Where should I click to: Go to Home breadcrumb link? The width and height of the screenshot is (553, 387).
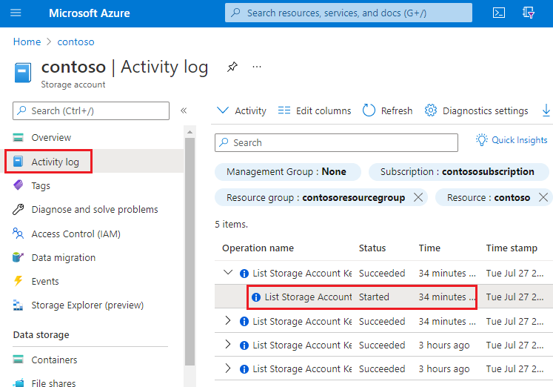[x=27, y=42]
